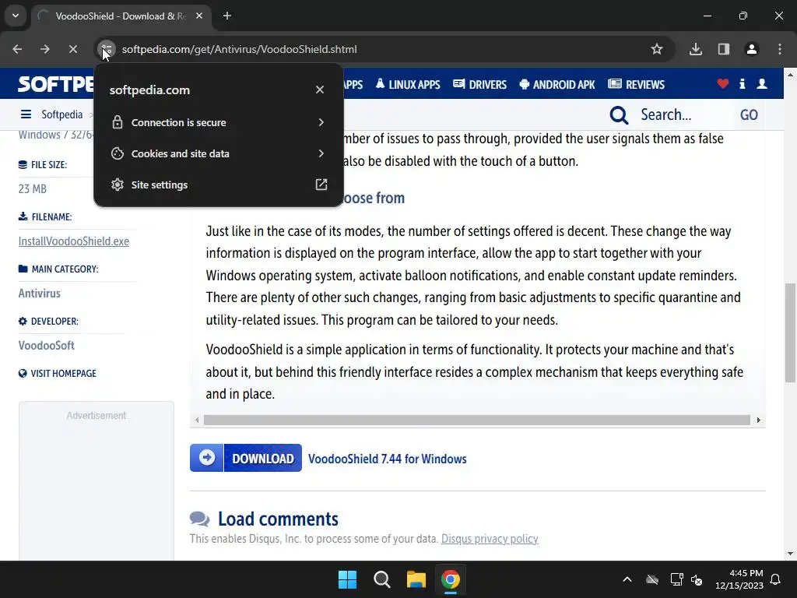Viewport: 797px width, 598px height.
Task: Click the horizontal scrollbar track in the article
Action: coord(477,420)
